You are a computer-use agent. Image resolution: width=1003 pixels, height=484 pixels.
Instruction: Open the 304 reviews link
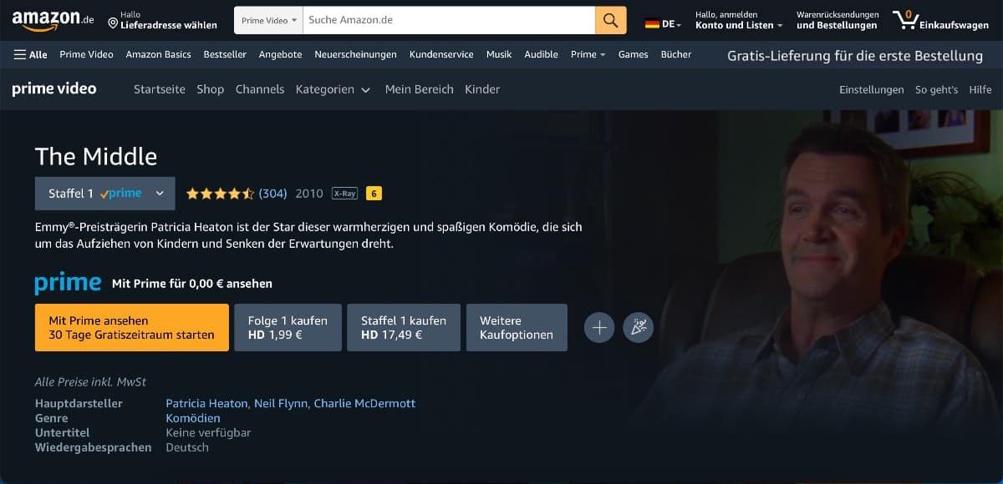tap(273, 194)
